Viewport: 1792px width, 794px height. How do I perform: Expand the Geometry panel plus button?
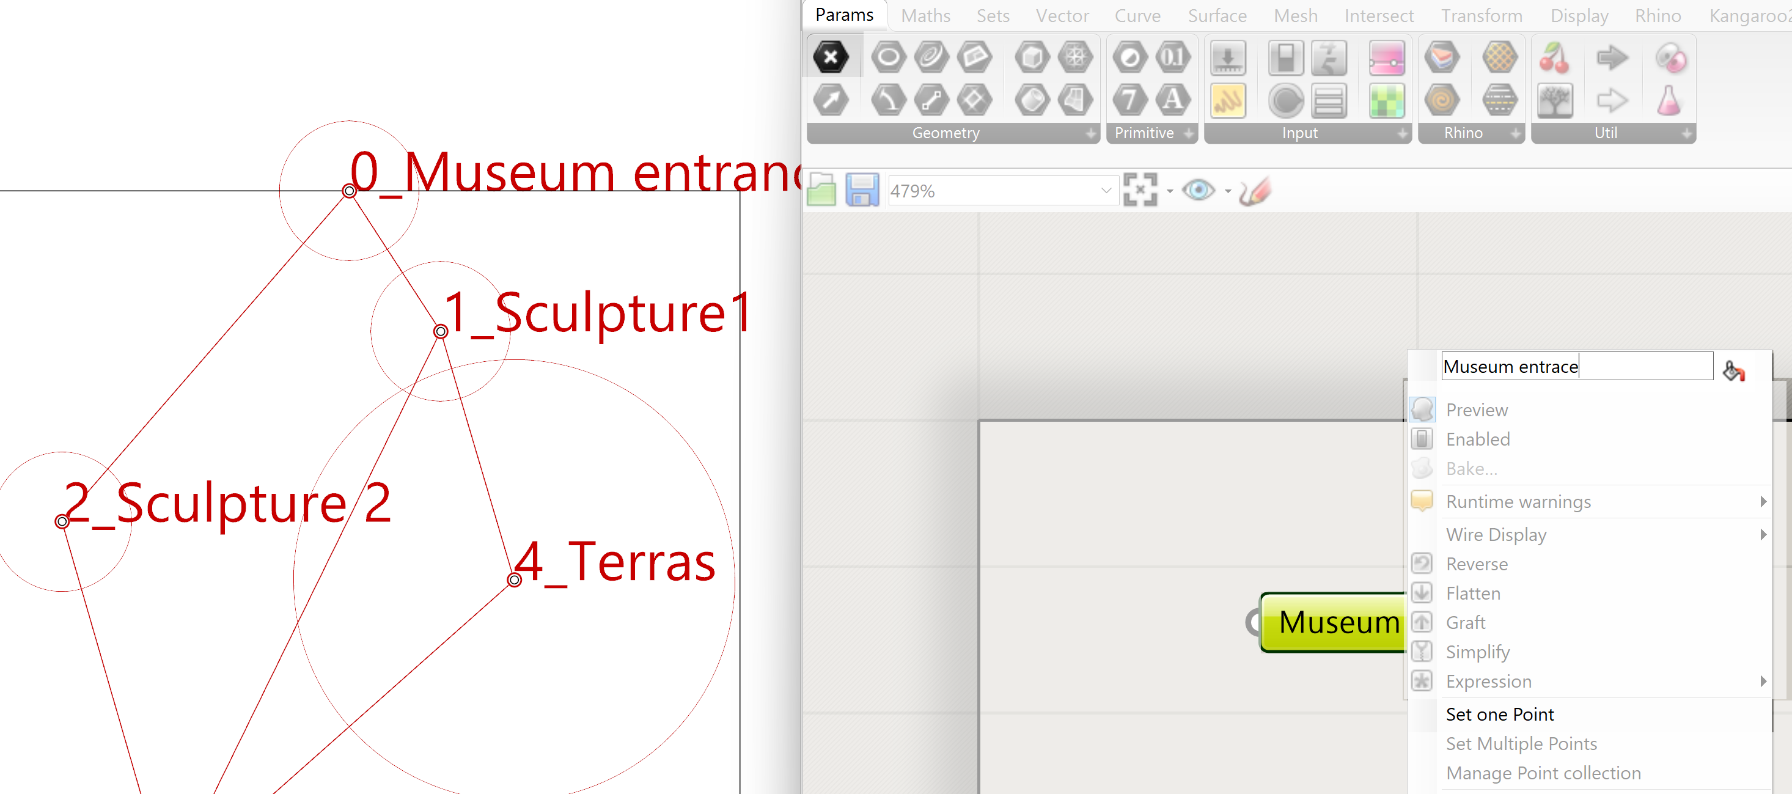point(1090,133)
